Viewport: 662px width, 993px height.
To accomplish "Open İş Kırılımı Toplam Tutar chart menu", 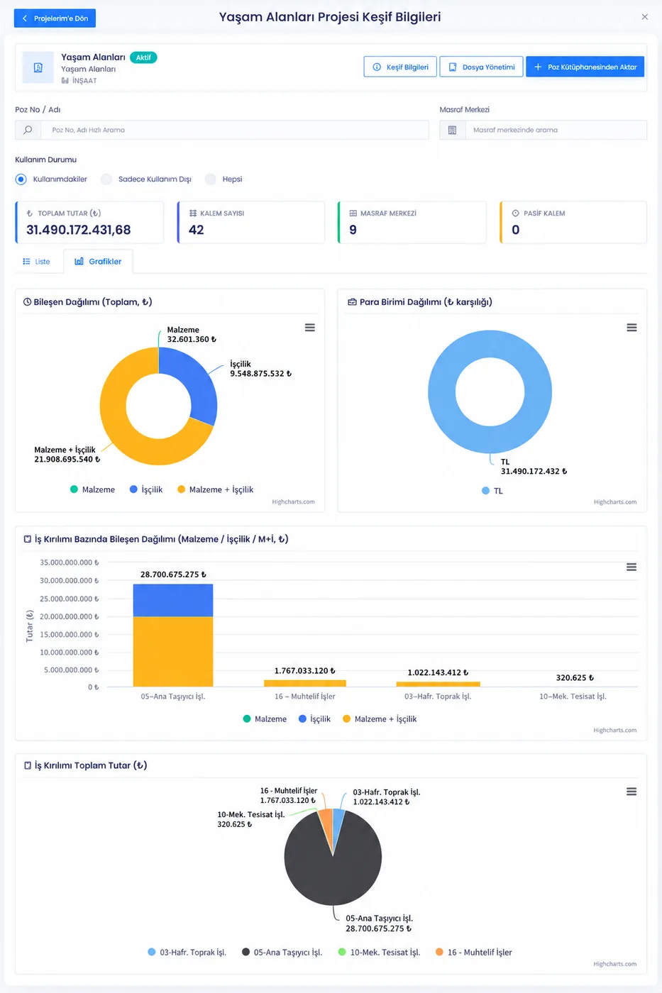I will (631, 792).
